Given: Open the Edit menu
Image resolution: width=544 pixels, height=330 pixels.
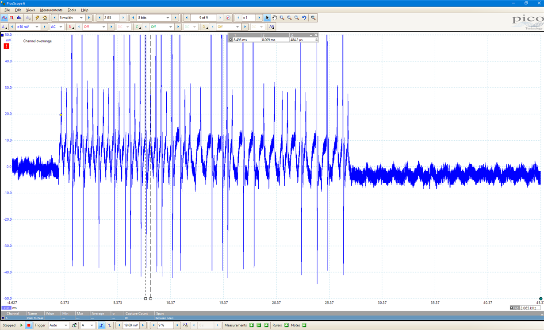Looking at the screenshot, I should click(18, 10).
